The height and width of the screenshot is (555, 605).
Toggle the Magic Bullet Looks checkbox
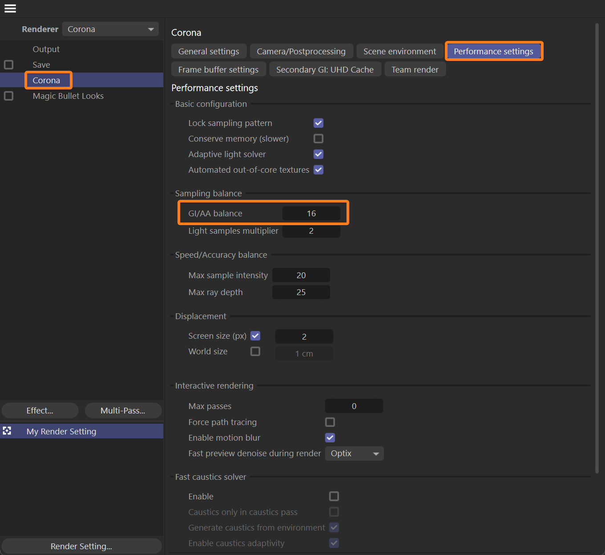click(8, 96)
